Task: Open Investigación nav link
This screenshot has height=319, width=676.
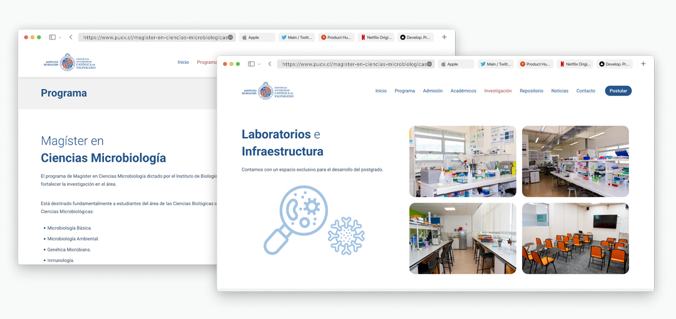Action: point(498,91)
